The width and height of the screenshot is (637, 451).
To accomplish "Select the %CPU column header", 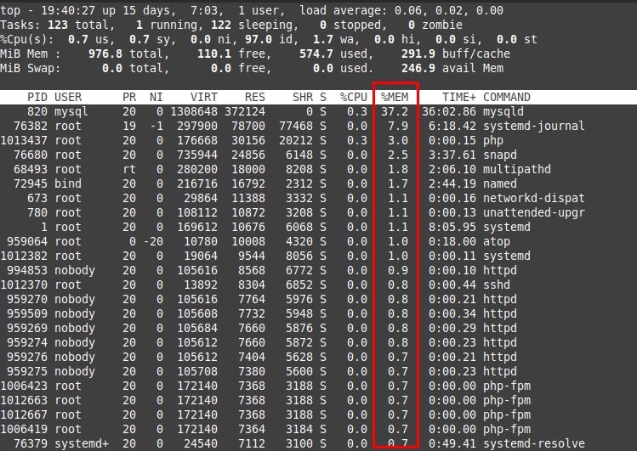I will click(354, 97).
